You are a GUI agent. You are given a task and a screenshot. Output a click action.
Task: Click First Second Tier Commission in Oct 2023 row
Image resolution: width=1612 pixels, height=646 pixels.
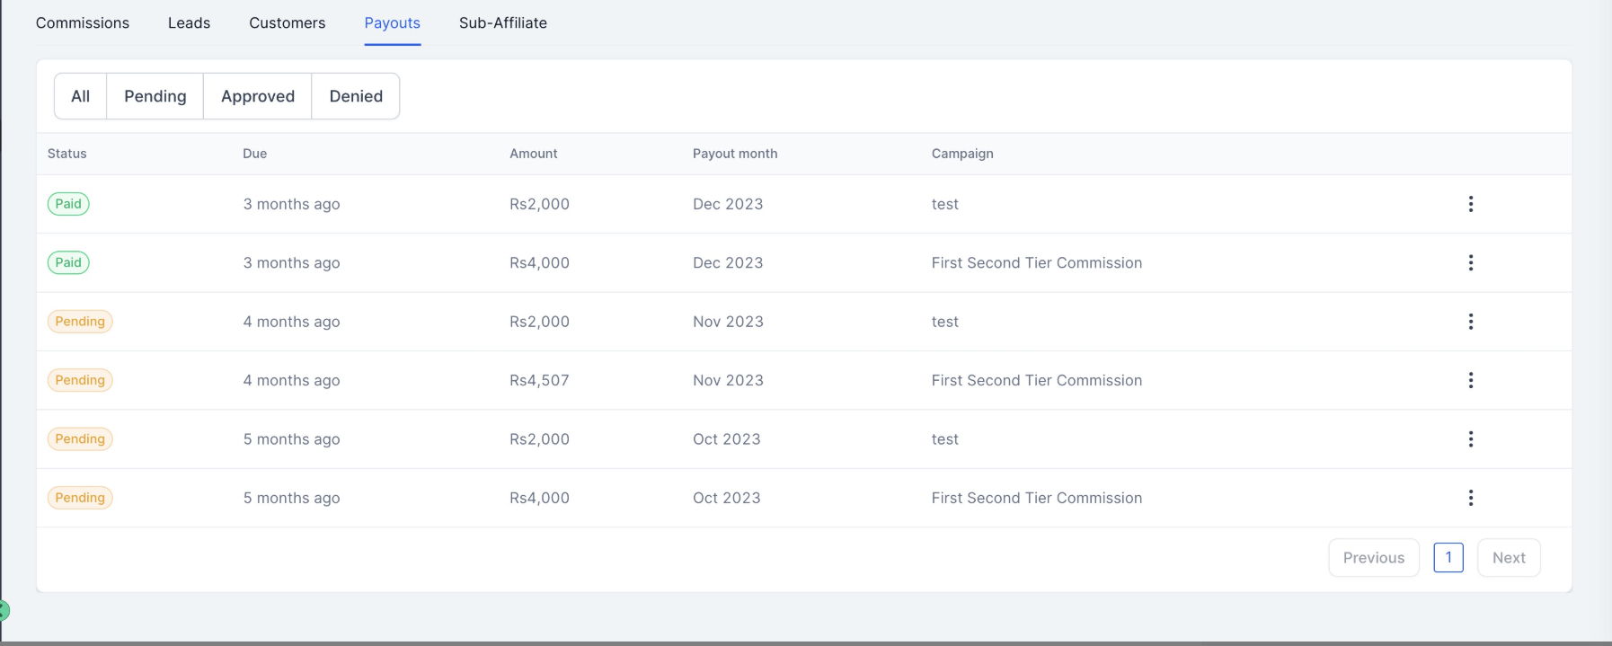[1037, 498]
